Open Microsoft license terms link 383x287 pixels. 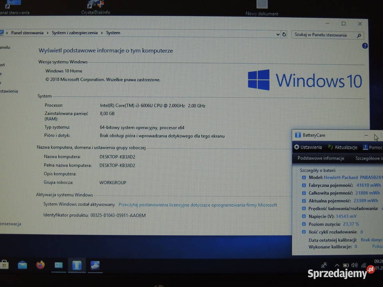tap(197, 205)
